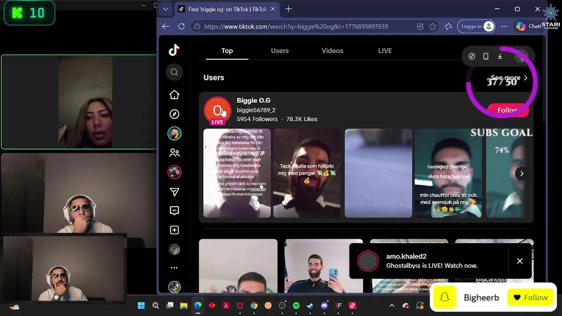Show hidden system tray icons
The width and height of the screenshot is (562, 316).
[x=392, y=305]
